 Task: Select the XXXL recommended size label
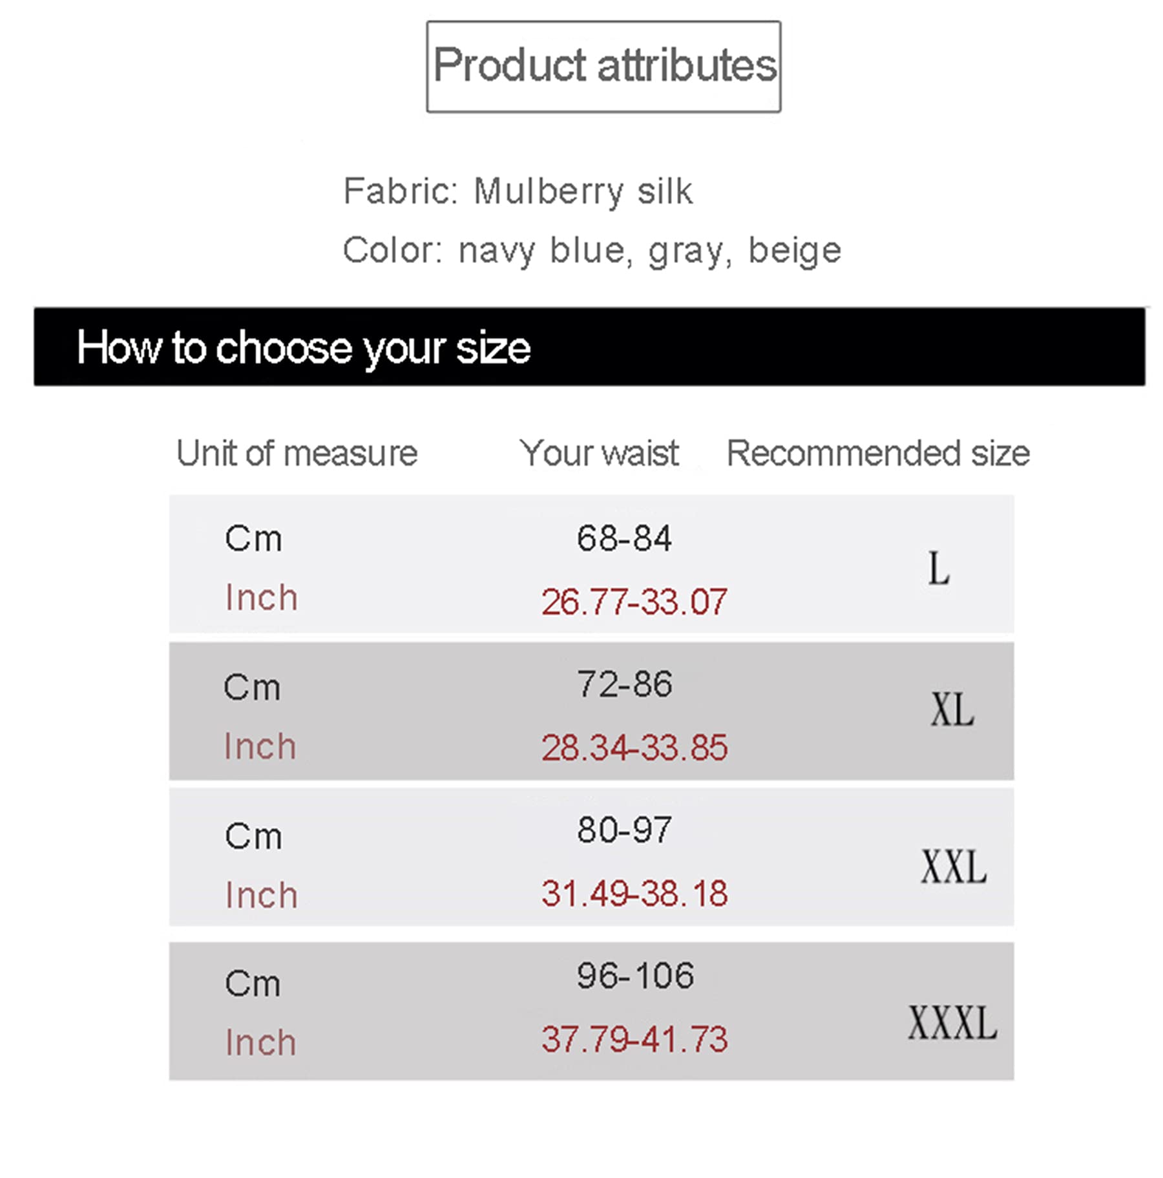tap(952, 1023)
